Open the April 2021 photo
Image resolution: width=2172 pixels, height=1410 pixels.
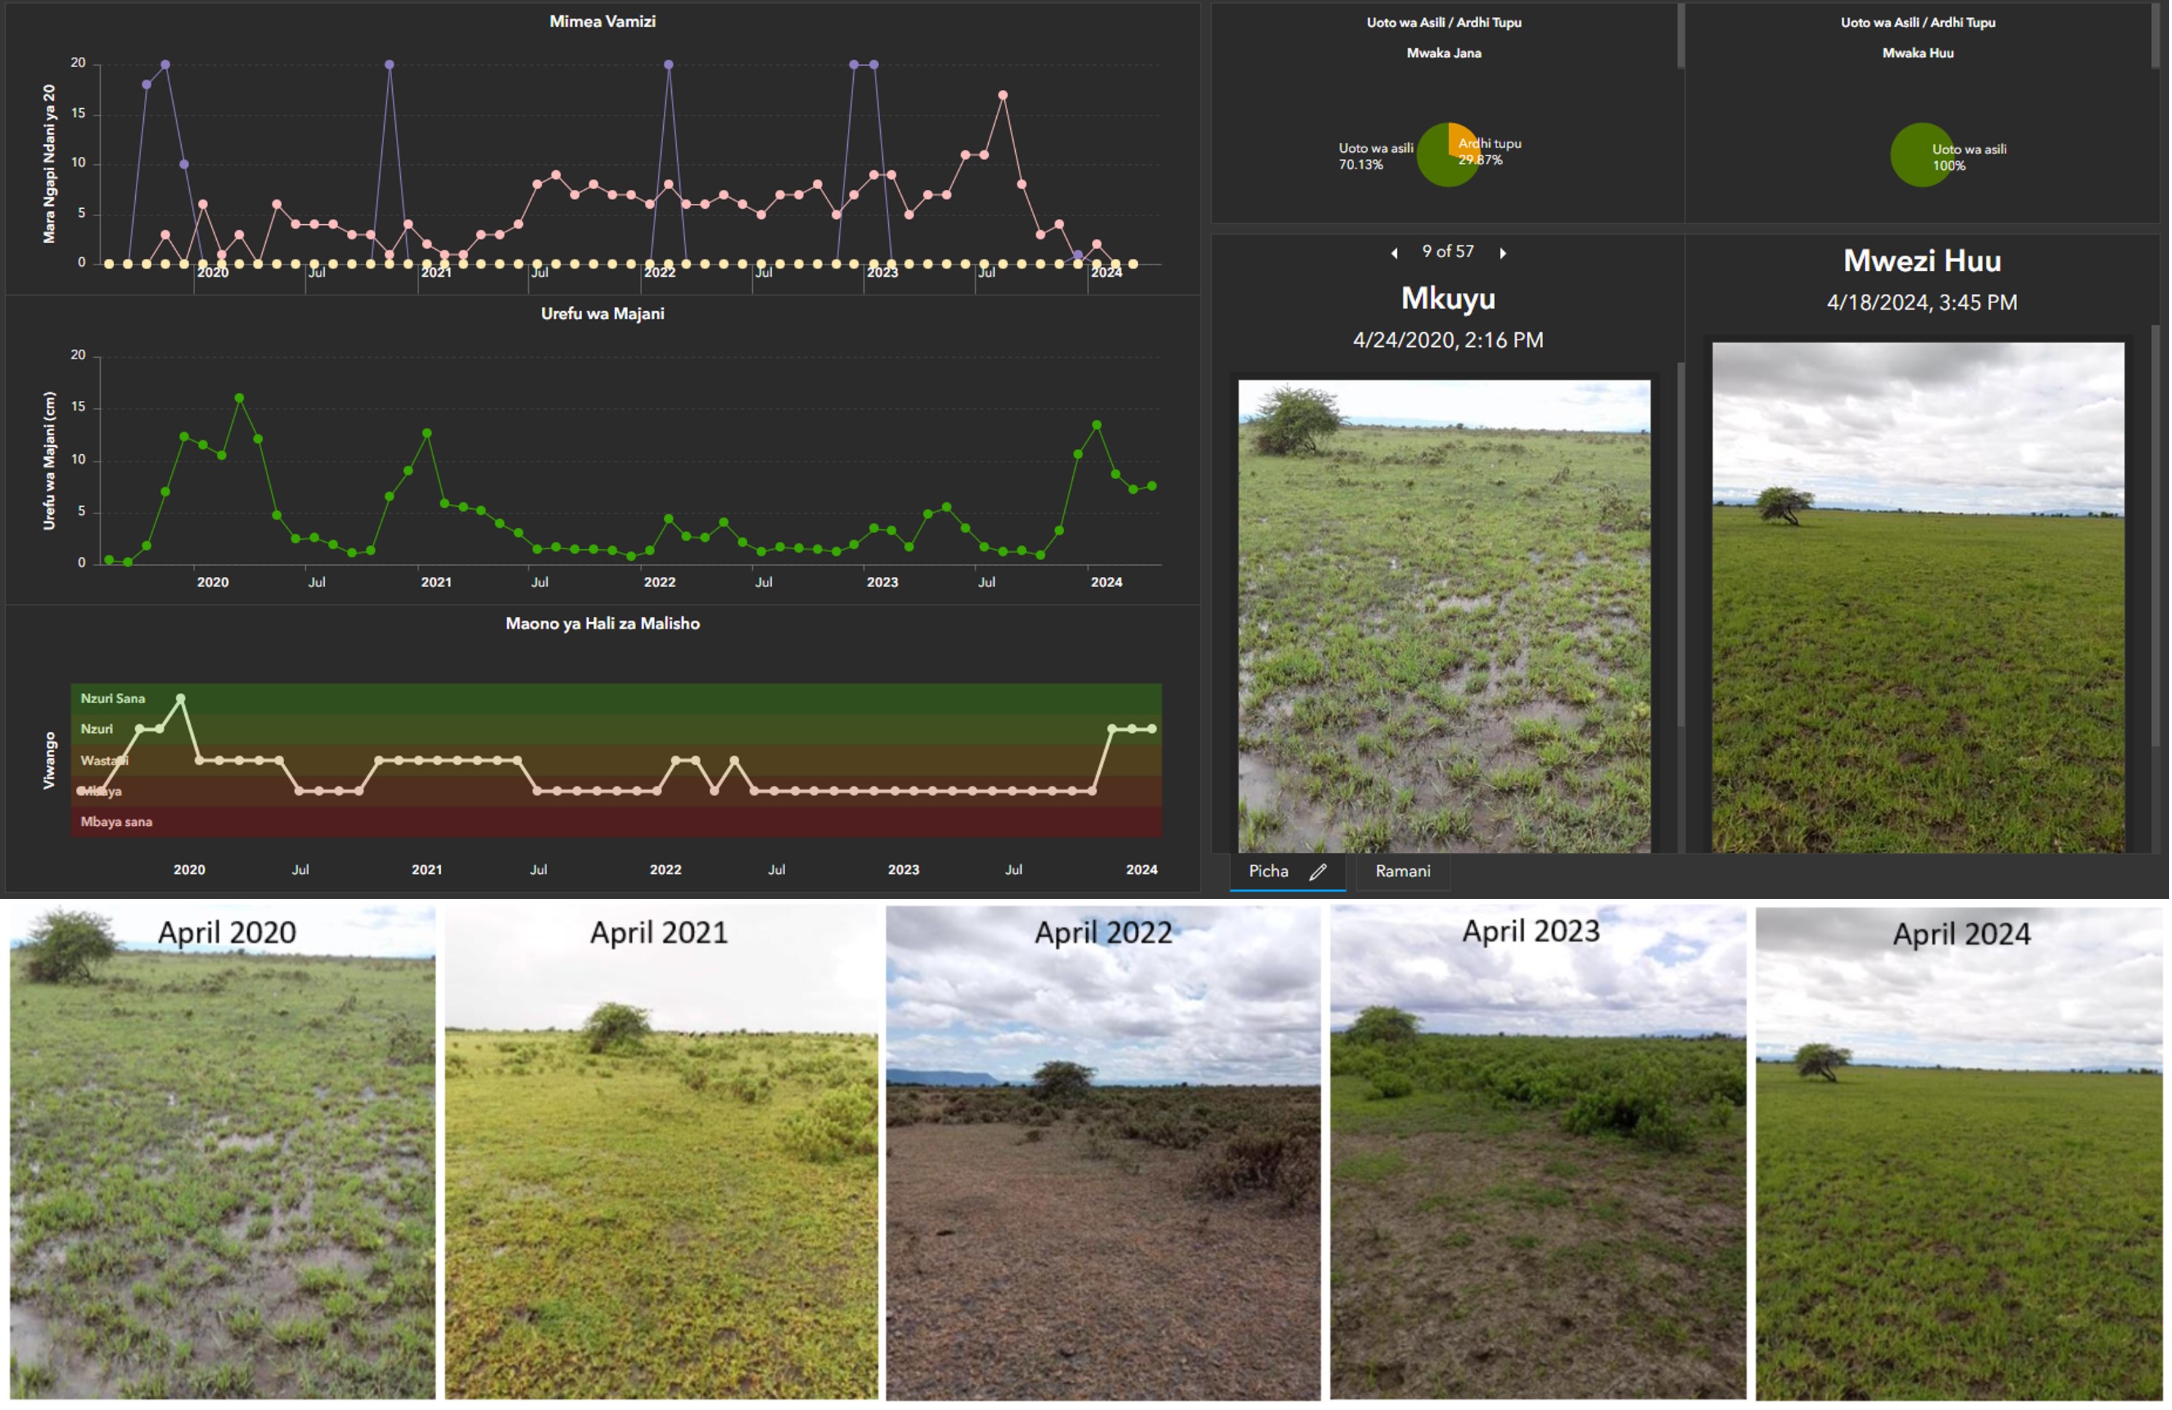tap(661, 1154)
